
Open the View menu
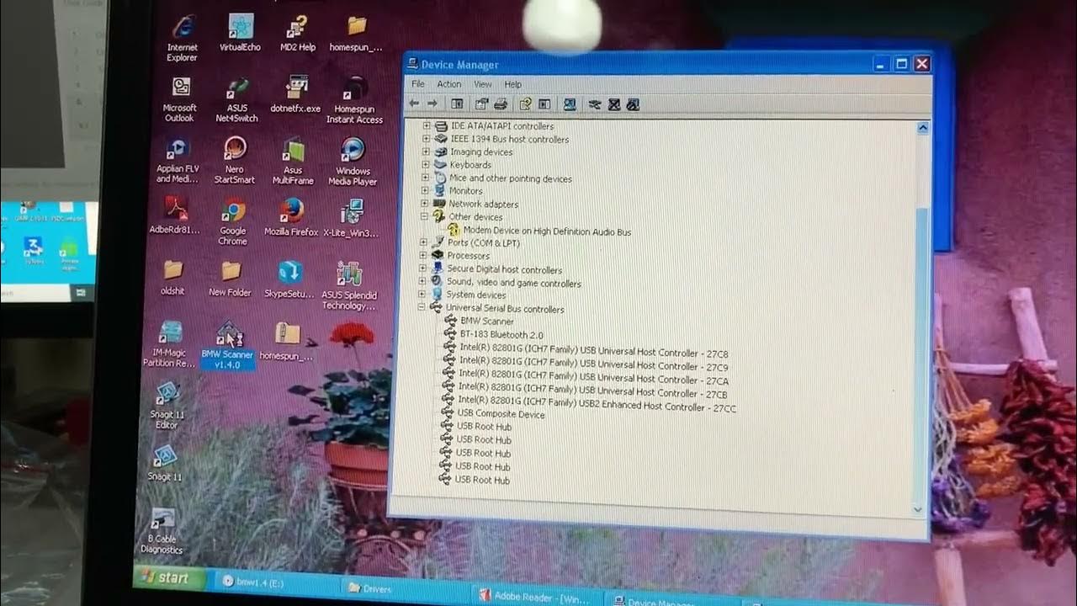coord(482,84)
